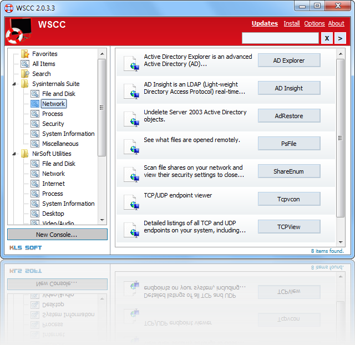Select NirSoft Network category
The width and height of the screenshot is (355, 345).
53,174
